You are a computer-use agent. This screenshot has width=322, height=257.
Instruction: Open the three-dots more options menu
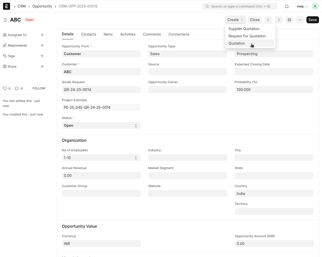coord(300,20)
